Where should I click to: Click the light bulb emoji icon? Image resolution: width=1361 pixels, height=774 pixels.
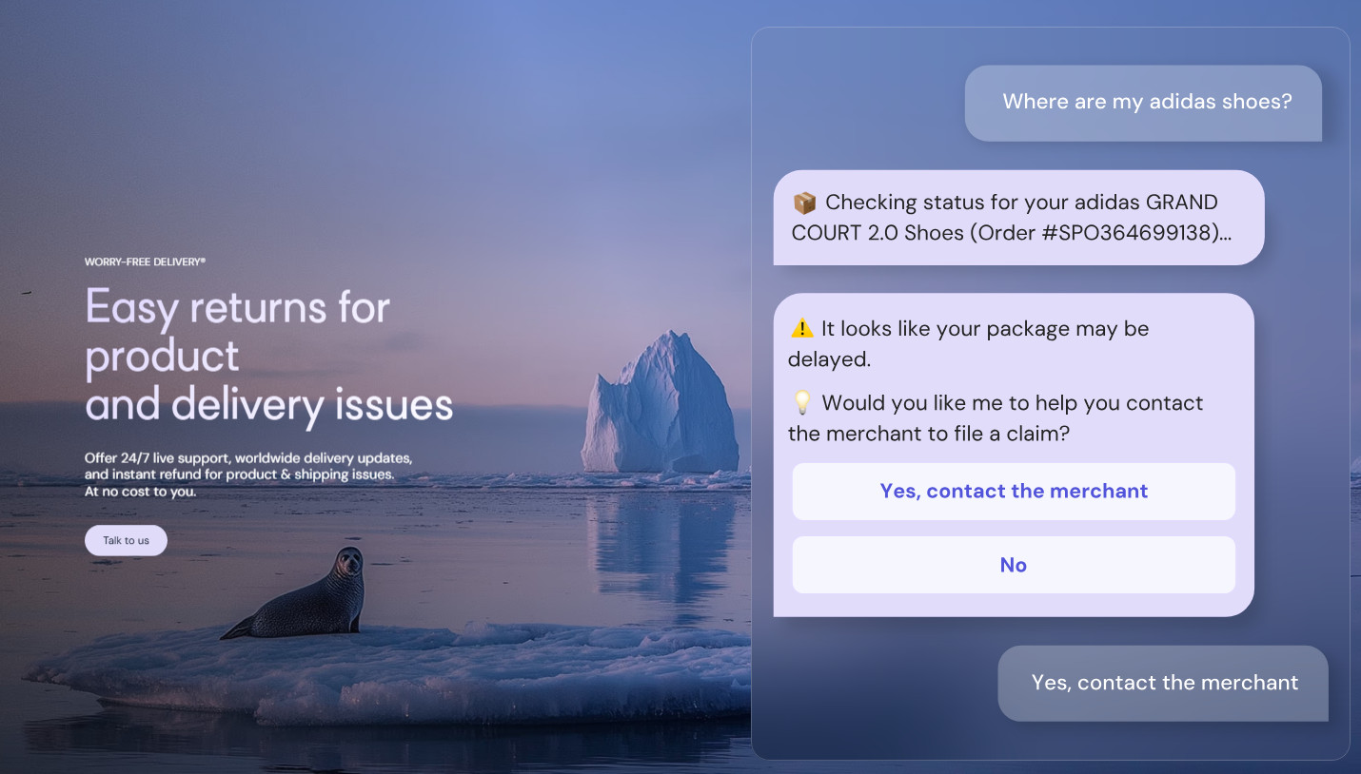[x=802, y=403]
